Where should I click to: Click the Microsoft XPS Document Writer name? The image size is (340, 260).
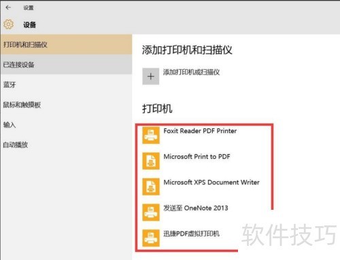click(211, 182)
